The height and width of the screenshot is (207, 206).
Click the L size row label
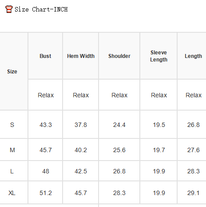pos(12,171)
